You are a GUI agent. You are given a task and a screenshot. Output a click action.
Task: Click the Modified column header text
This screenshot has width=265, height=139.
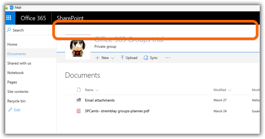click(220, 90)
